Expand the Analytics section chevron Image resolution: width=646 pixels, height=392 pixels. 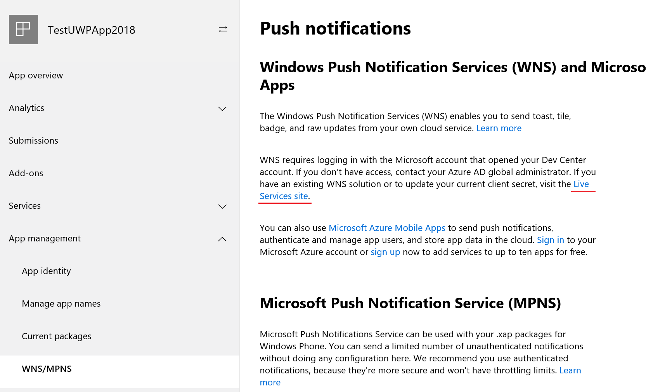click(x=222, y=109)
